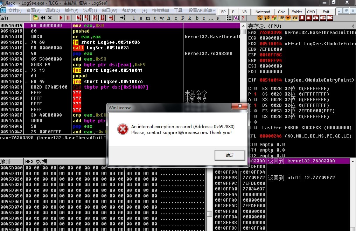Click the Execute till return icon
The height and width of the screenshot is (231, 356).
coord(111,18)
